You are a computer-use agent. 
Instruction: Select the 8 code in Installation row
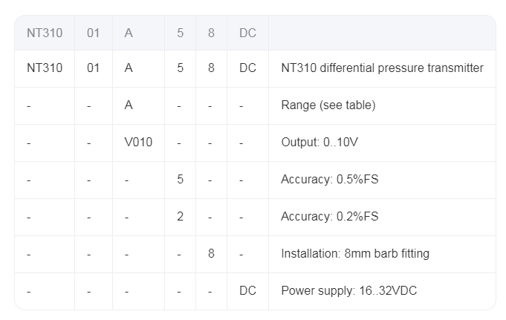(211, 254)
